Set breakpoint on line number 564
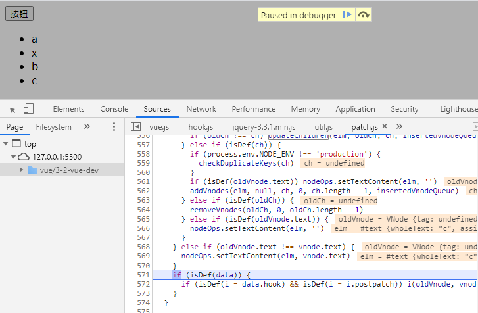The width and height of the screenshot is (478, 313). tap(143, 210)
